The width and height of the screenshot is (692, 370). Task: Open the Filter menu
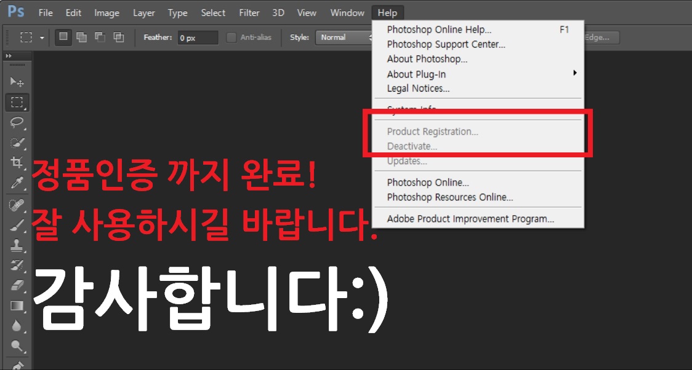(249, 12)
